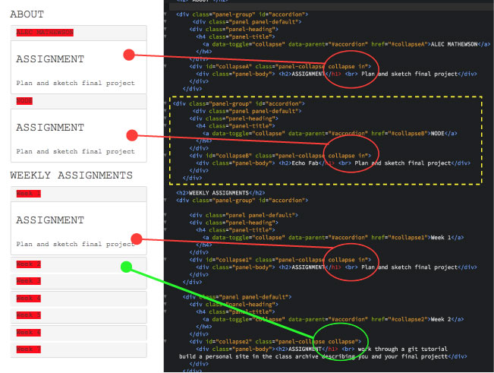Click href="#collapseB" in the code
The width and height of the screenshot is (494, 373).
tap(401, 134)
